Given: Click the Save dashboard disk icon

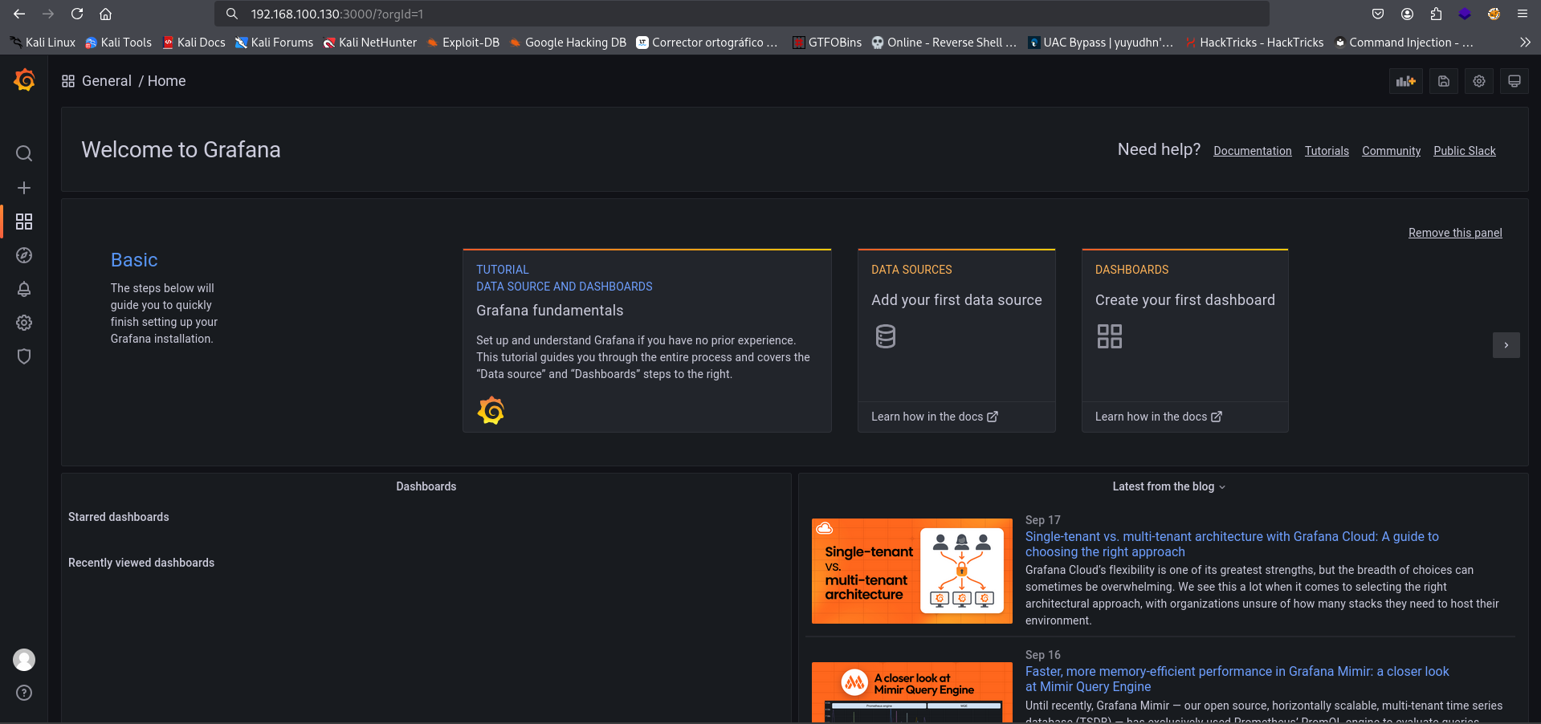Looking at the screenshot, I should [1443, 81].
